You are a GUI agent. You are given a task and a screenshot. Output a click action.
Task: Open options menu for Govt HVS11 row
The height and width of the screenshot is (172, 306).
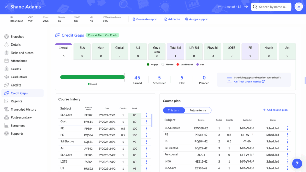point(146,122)
